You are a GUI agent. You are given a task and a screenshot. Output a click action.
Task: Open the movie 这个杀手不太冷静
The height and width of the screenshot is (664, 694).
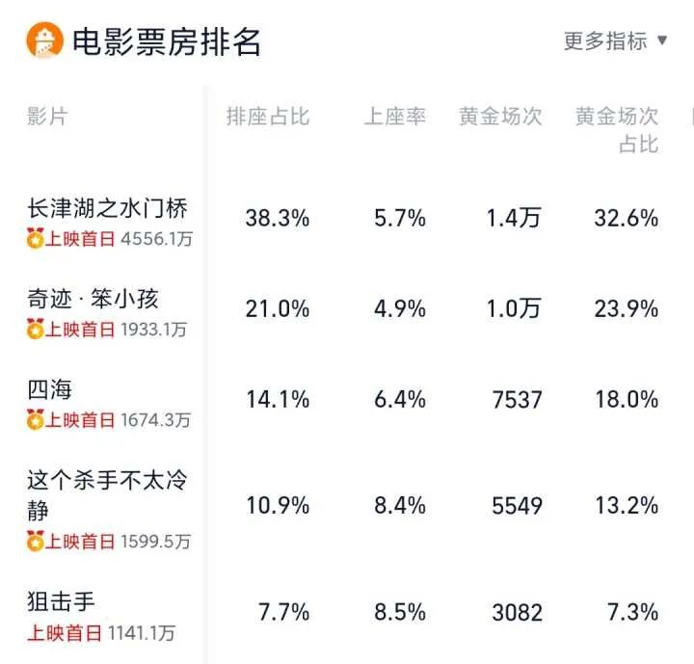pyautogui.click(x=108, y=494)
